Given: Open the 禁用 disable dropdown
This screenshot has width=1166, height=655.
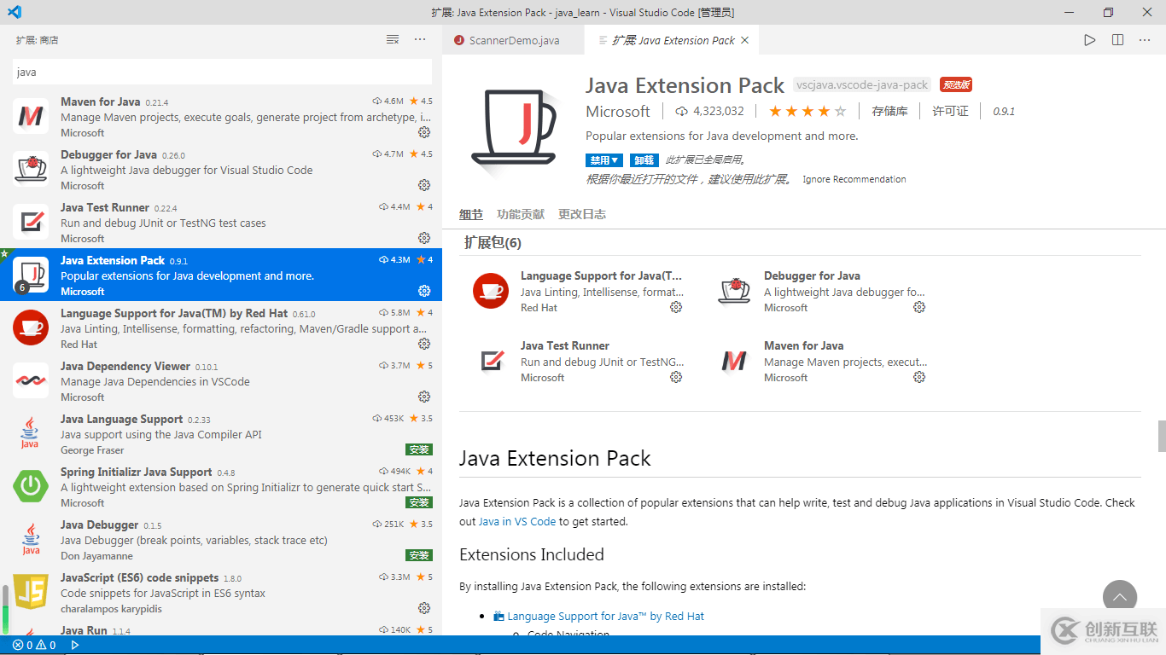Looking at the screenshot, I should 604,160.
